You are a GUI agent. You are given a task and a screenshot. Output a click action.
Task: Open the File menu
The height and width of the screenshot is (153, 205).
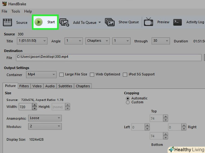(x=5, y=11)
